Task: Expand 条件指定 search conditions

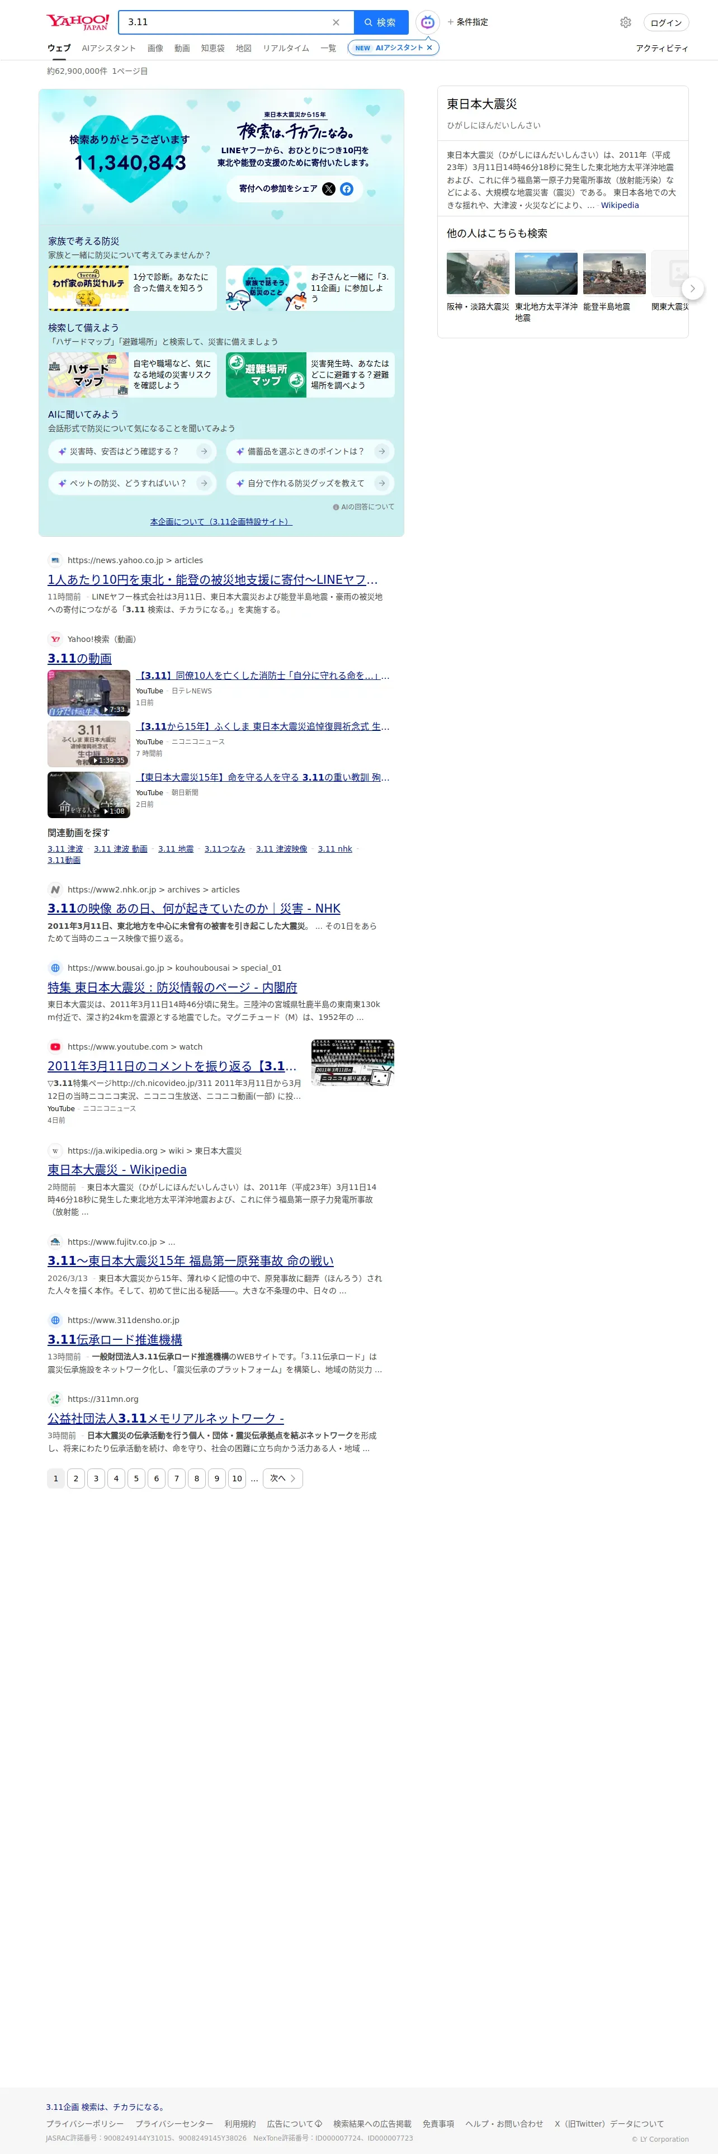Action: (x=468, y=22)
